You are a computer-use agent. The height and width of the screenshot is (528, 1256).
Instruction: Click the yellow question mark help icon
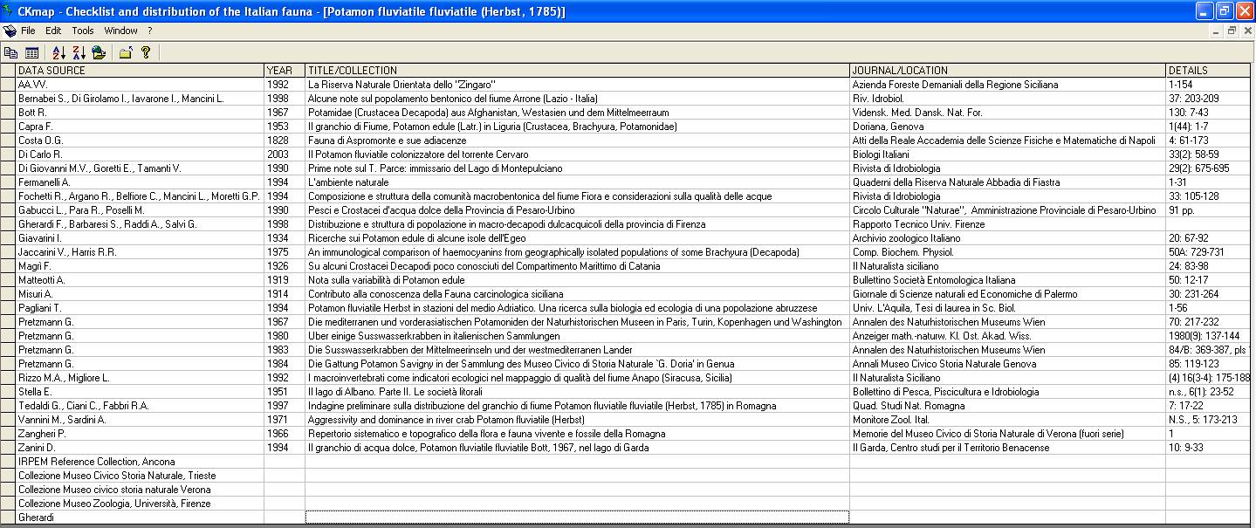146,53
